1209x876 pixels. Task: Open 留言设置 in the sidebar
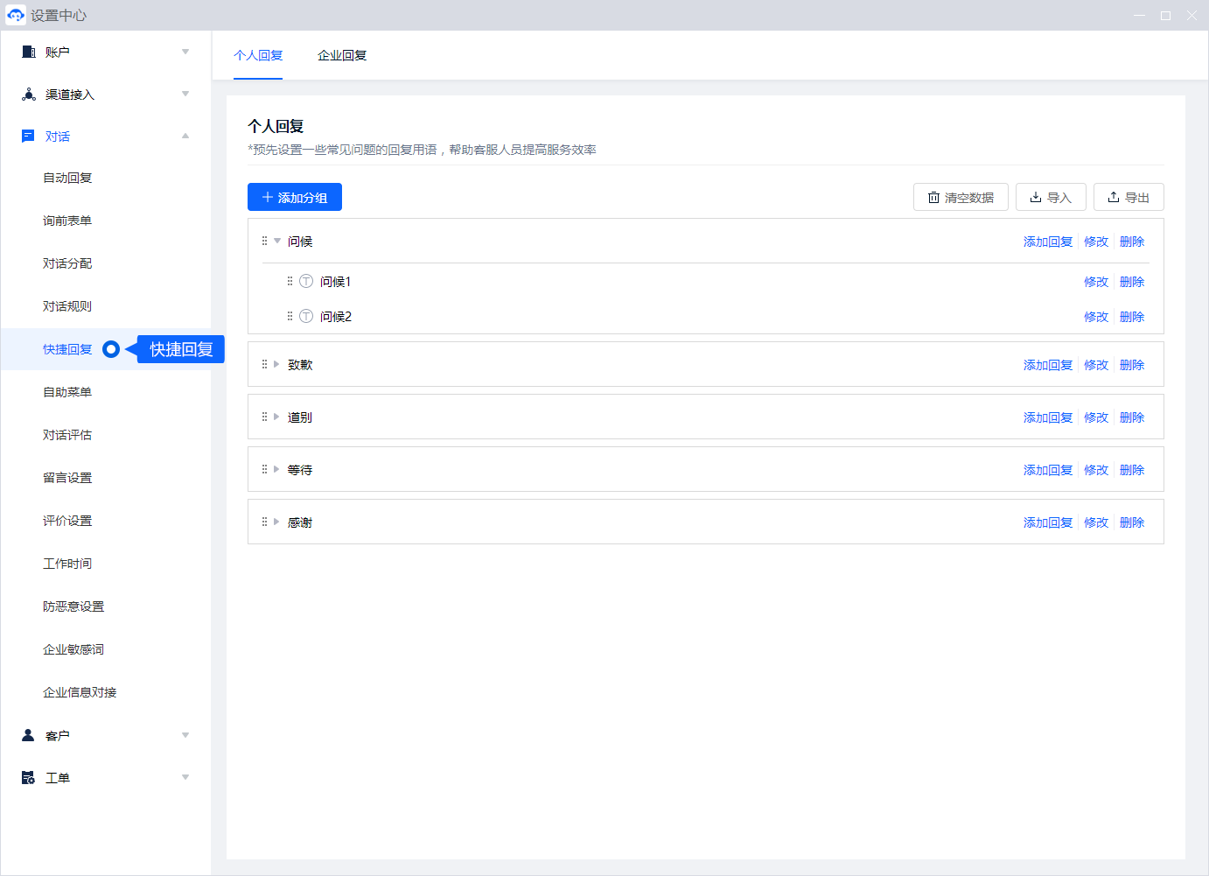67,478
